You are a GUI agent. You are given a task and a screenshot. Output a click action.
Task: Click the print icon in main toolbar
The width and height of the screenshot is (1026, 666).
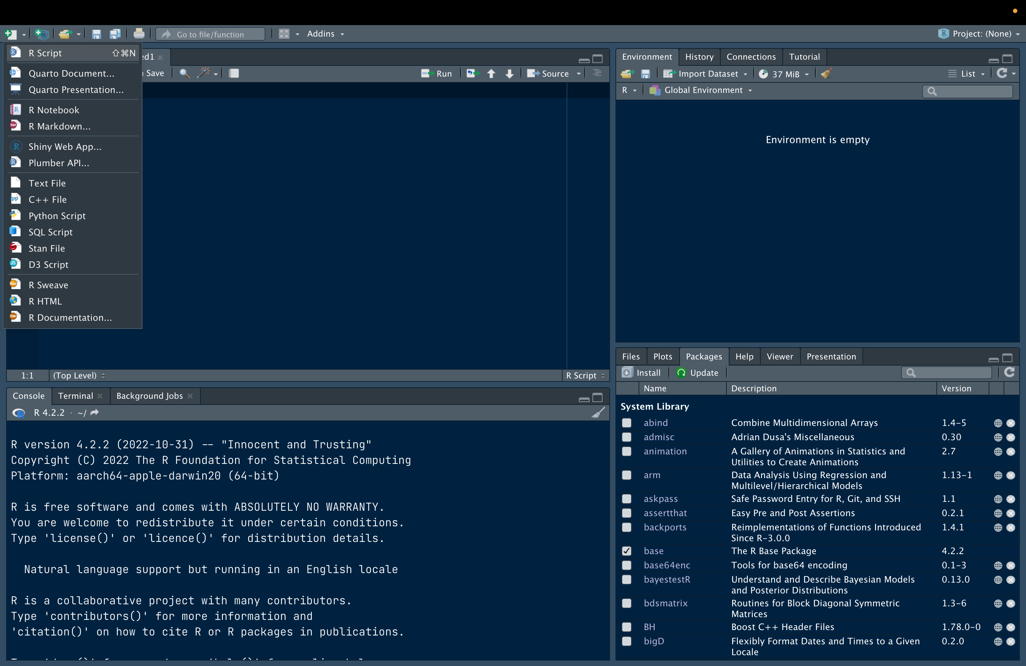point(139,34)
